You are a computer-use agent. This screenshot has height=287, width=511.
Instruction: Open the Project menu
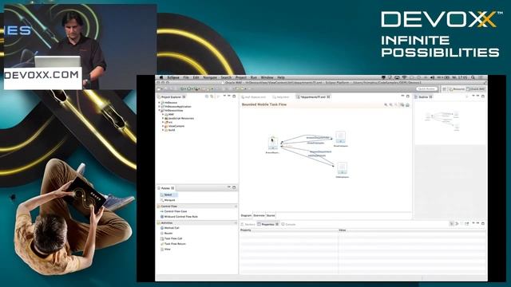coord(241,78)
